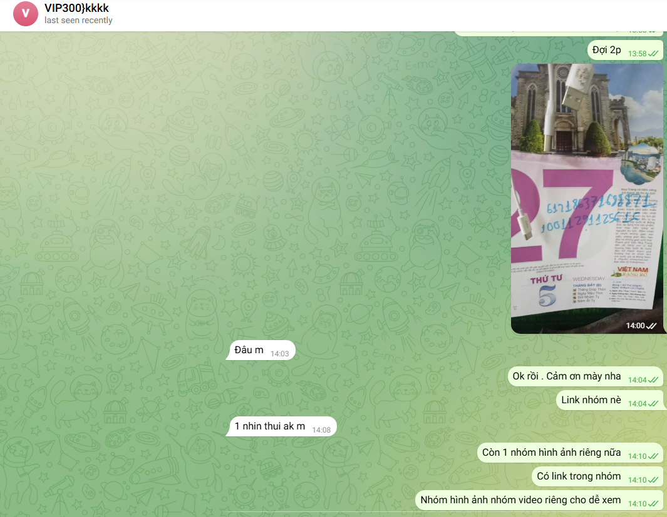Click the 14:03 timestamp on "Đâu m"

tap(279, 354)
